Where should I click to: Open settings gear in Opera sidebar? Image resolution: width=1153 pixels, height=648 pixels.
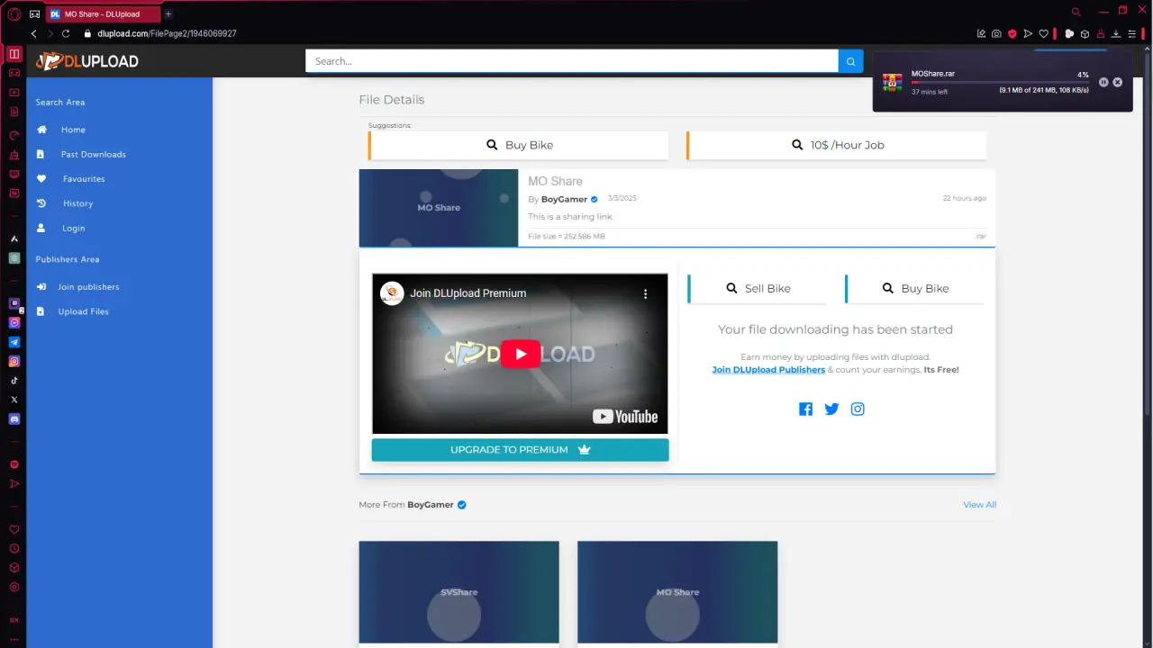[x=14, y=587]
